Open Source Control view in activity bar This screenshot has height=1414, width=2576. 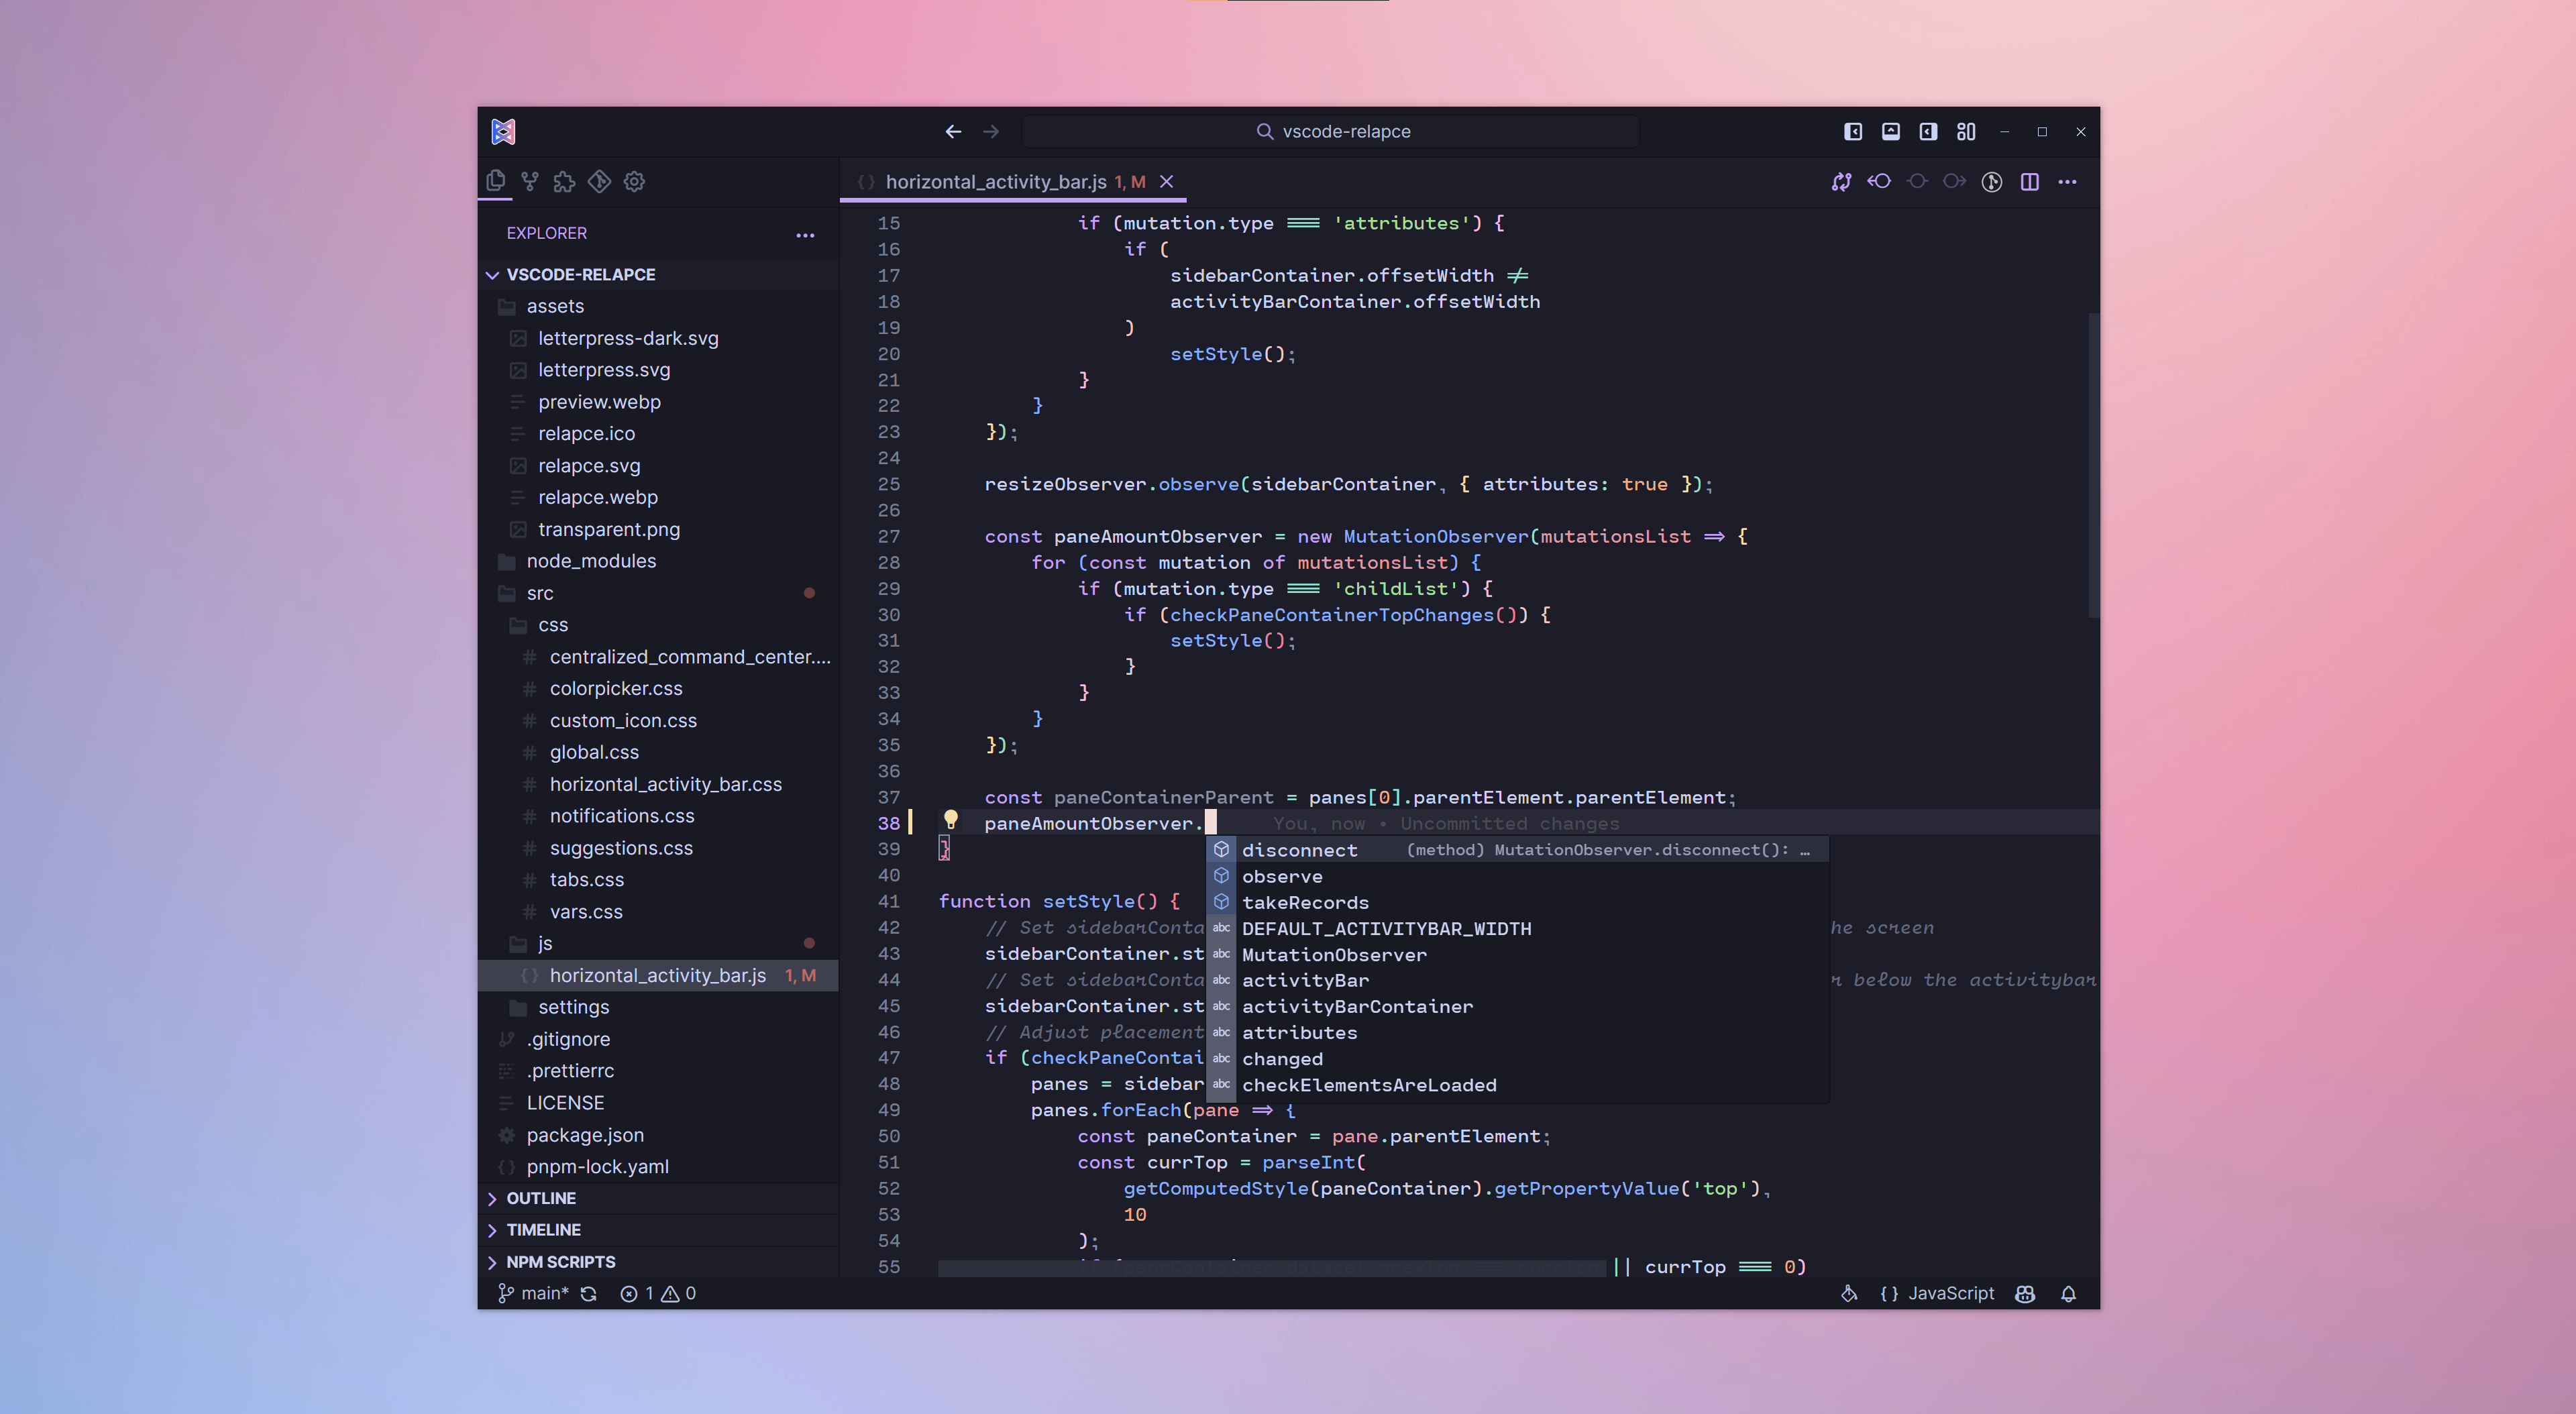[530, 181]
